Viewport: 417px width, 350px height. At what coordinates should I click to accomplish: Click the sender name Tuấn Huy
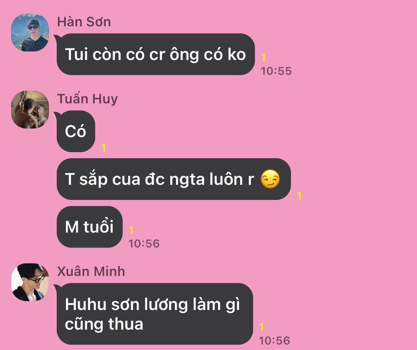click(x=87, y=99)
